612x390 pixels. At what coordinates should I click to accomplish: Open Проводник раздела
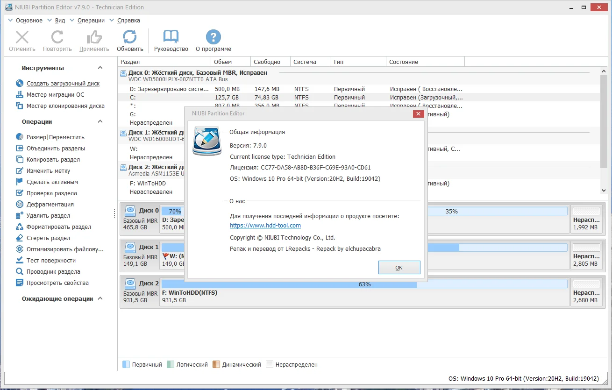pos(53,272)
